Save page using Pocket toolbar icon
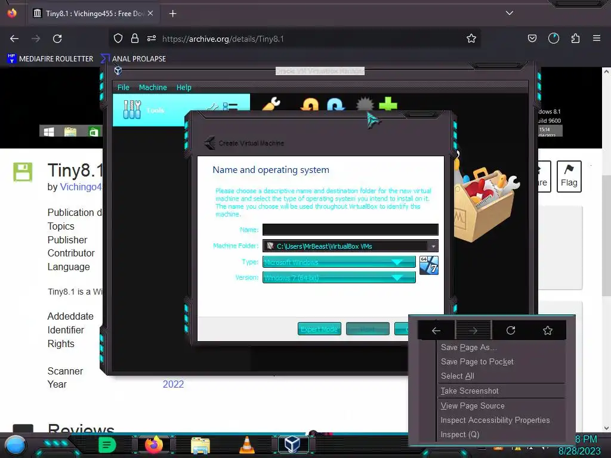 click(x=532, y=38)
